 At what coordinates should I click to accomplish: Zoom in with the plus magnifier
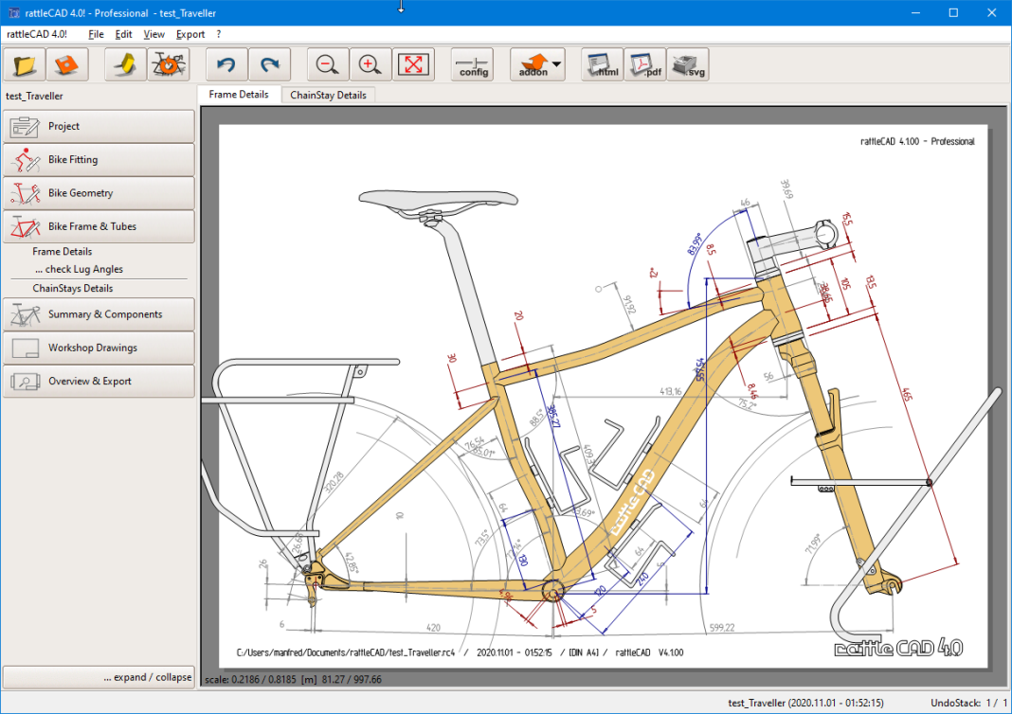pyautogui.click(x=370, y=64)
